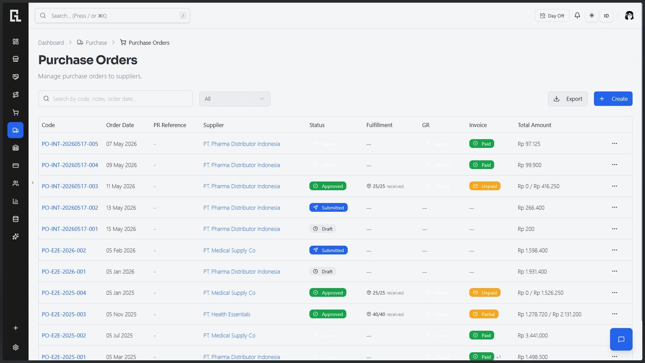645x363 pixels.
Task: Click the Day Off button
Action: coord(552,15)
